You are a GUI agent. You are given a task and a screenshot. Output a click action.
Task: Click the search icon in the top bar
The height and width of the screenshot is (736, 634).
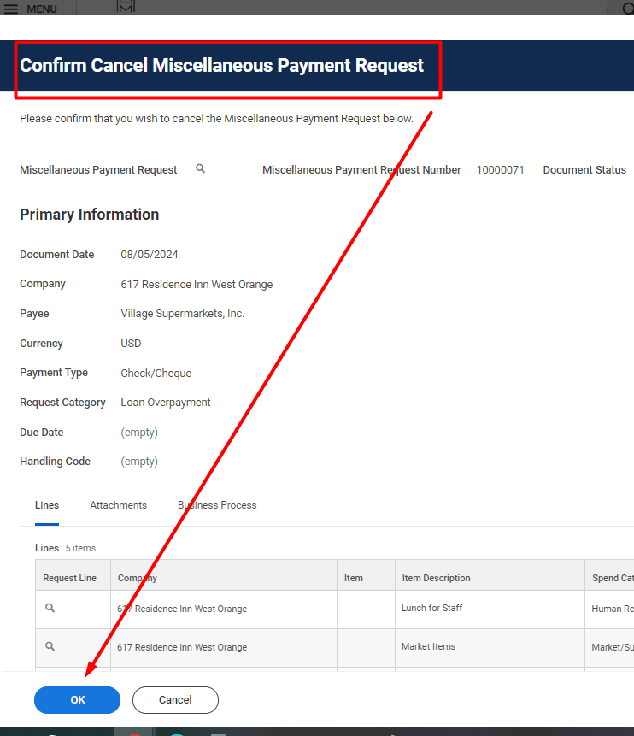(628, 9)
